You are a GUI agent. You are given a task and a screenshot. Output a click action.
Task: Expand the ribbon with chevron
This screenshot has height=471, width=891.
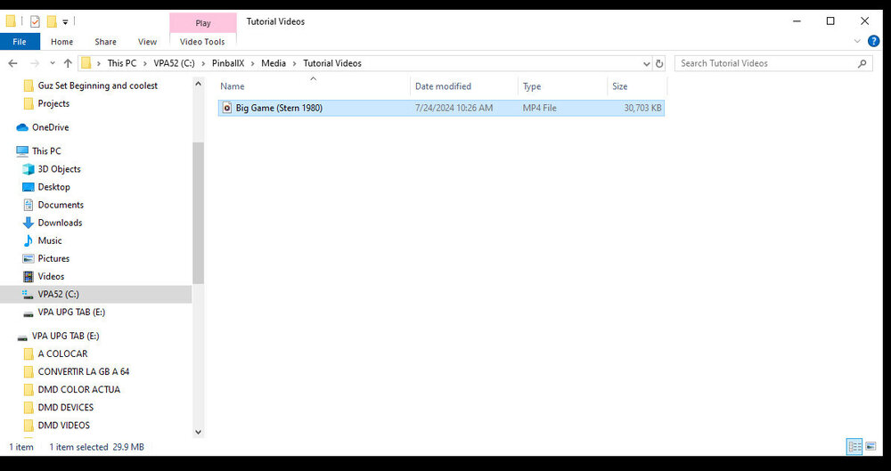[x=858, y=42]
